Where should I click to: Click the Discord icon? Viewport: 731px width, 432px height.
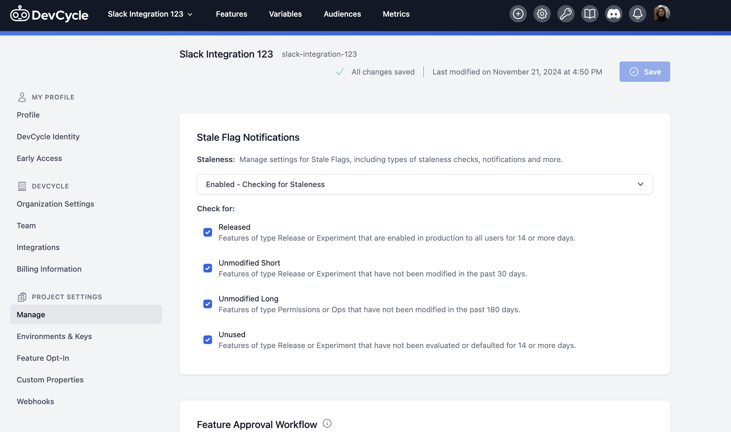coord(613,13)
